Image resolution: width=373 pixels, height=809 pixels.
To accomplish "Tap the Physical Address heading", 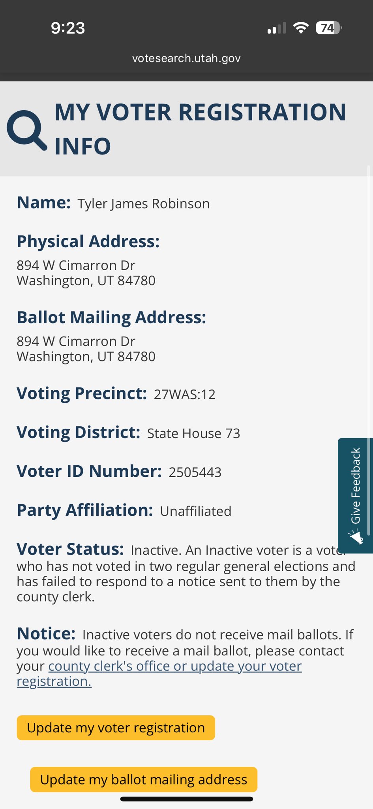I will click(88, 242).
